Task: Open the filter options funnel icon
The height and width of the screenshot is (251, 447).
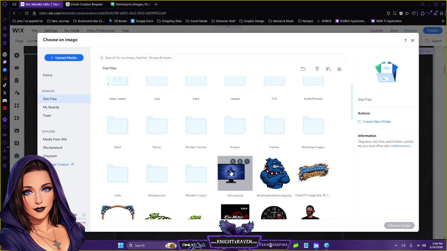Action: coord(317,69)
